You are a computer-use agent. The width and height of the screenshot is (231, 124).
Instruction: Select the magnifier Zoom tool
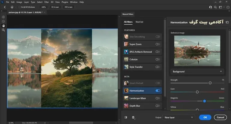pyautogui.click(x=3, y=30)
